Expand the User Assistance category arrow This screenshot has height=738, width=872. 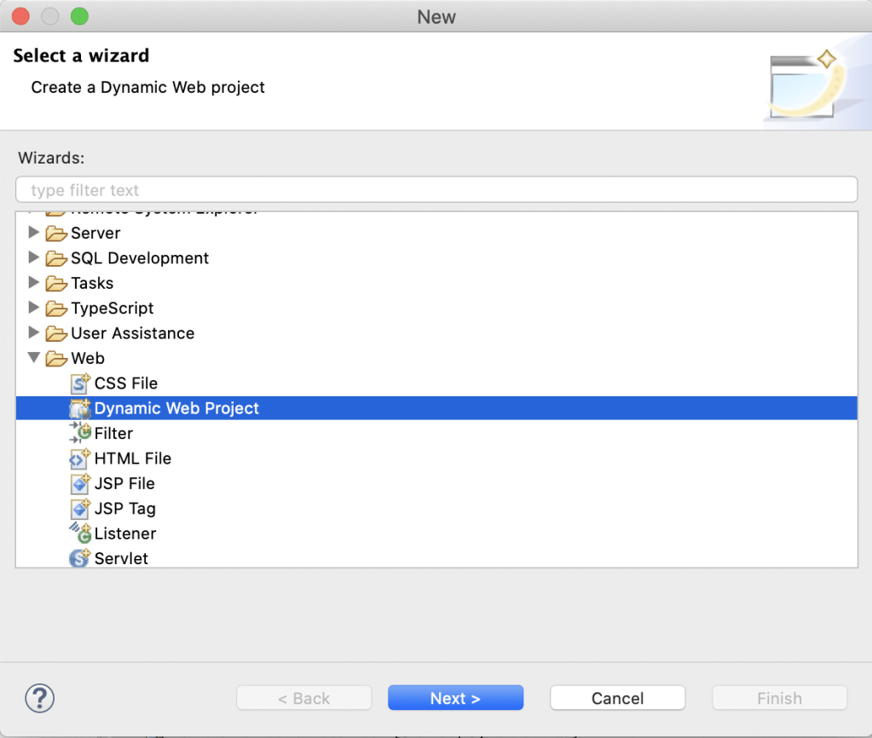pyautogui.click(x=34, y=332)
